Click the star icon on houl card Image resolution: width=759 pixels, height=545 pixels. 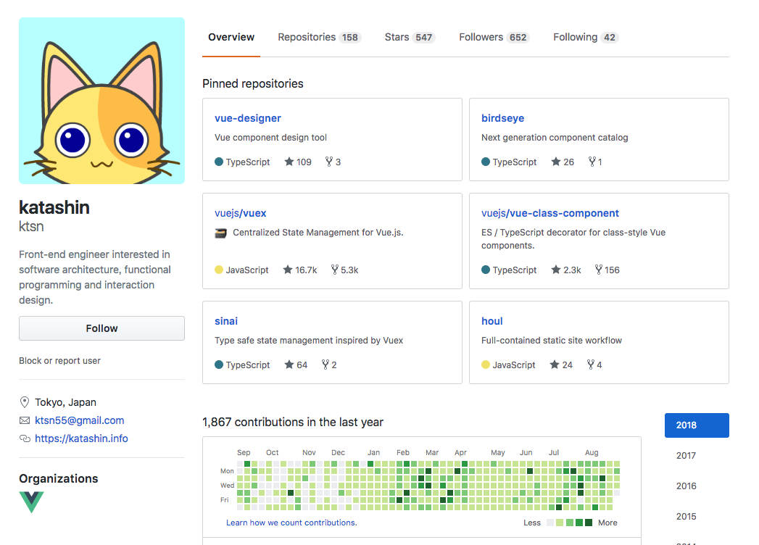point(555,365)
